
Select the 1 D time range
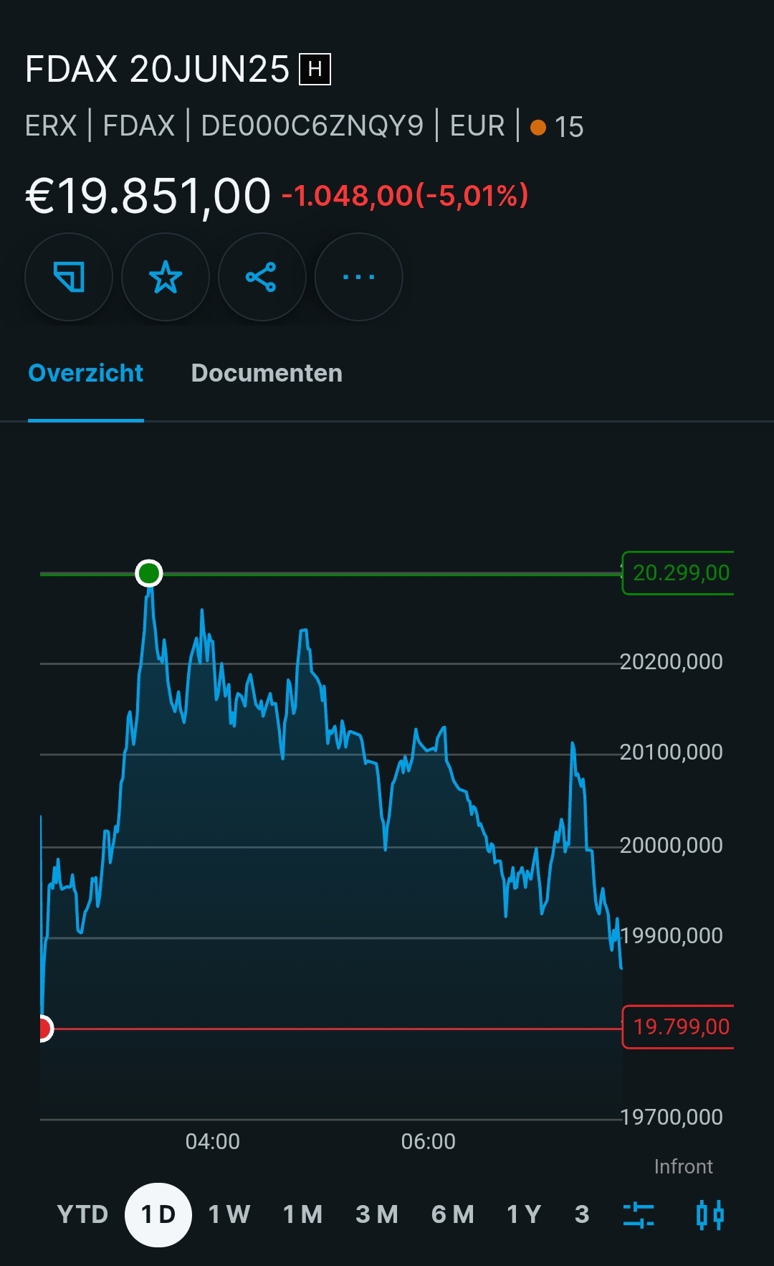pos(158,1214)
